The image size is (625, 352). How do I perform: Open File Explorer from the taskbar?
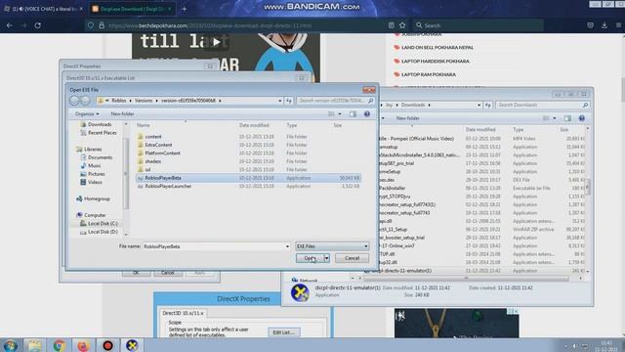point(35,345)
